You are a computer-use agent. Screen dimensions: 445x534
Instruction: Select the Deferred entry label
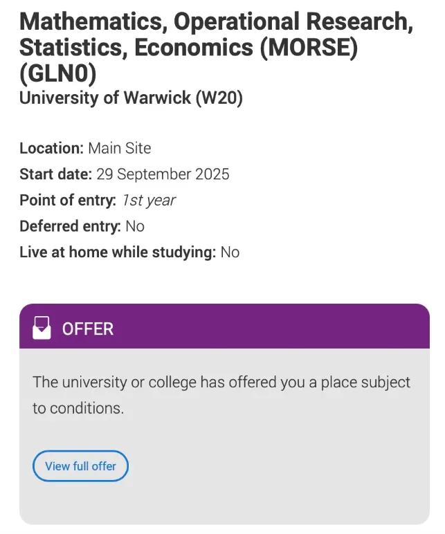pos(70,226)
